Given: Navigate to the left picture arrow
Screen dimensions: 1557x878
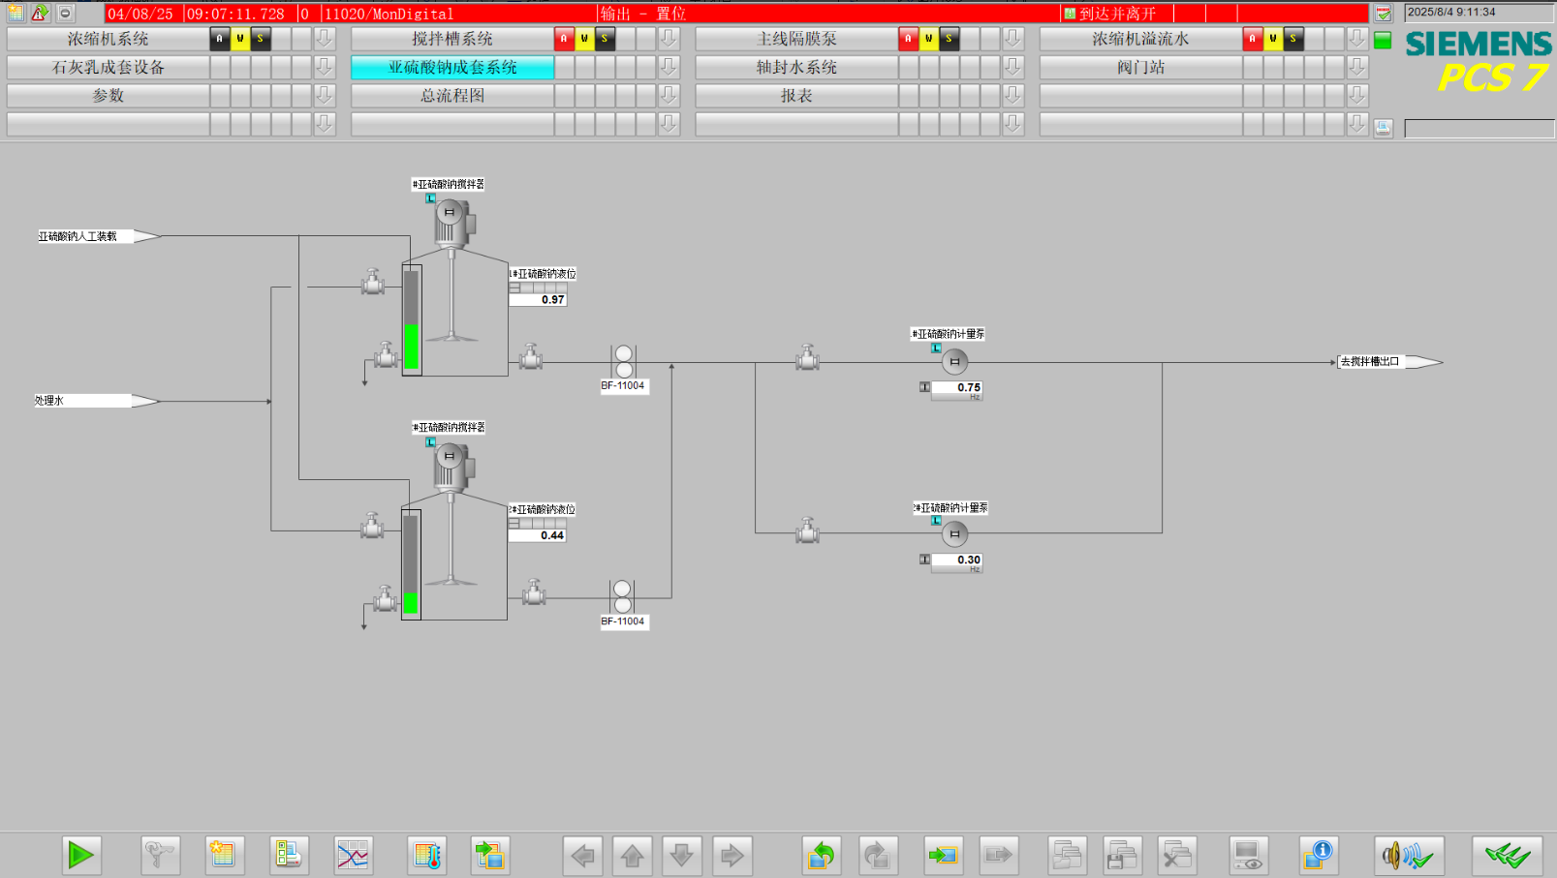Looking at the screenshot, I should point(582,855).
